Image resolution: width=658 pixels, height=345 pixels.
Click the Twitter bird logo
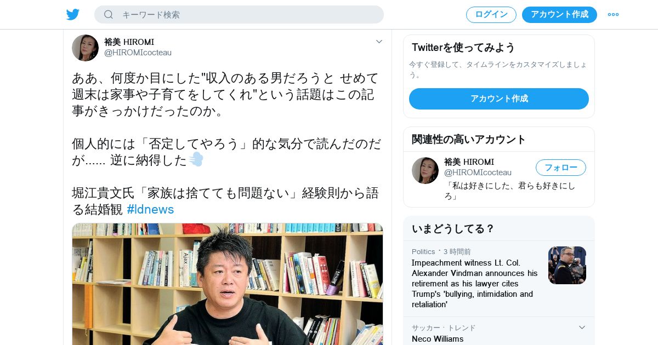[x=73, y=14]
